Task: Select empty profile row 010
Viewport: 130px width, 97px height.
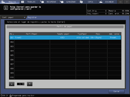Action: [x=65, y=77]
